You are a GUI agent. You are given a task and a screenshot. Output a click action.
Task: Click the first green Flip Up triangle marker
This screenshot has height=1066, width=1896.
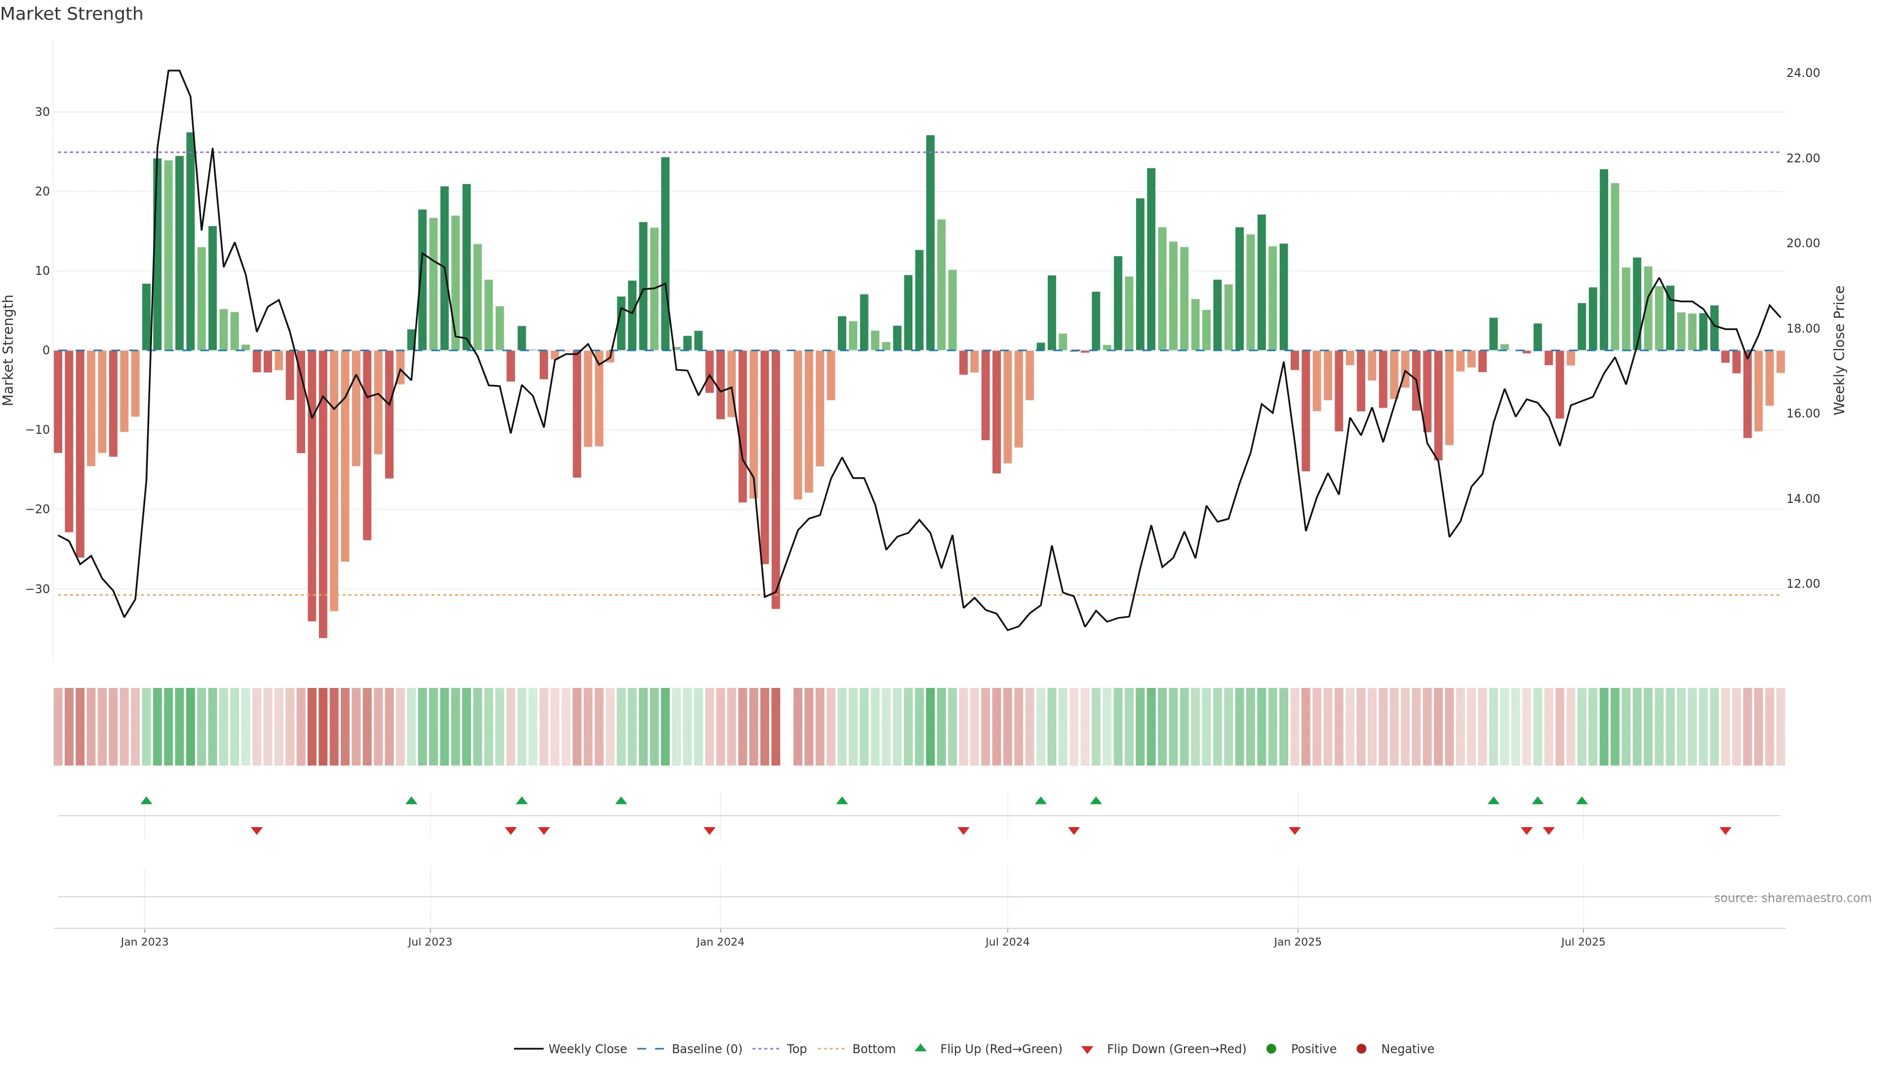(x=146, y=800)
